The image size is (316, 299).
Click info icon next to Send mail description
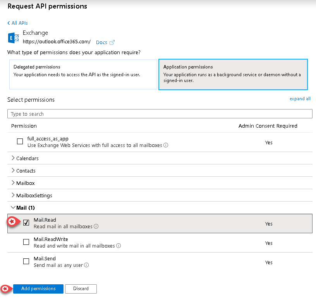86,265
